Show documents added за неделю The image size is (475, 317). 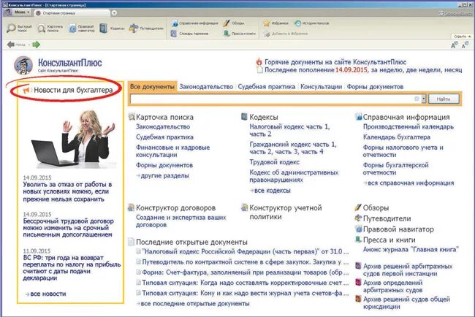[387, 69]
